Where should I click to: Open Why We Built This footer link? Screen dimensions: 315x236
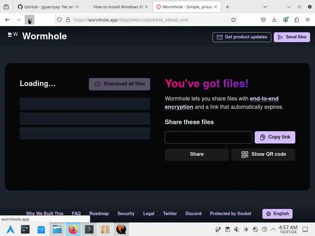[x=45, y=214]
